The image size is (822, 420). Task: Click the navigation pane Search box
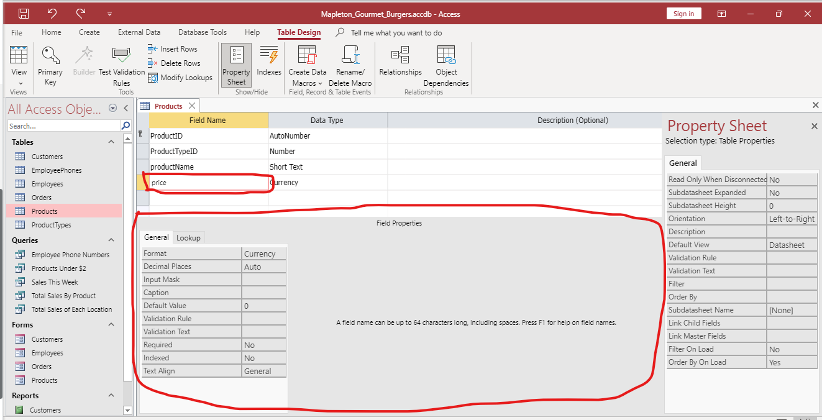click(x=64, y=126)
